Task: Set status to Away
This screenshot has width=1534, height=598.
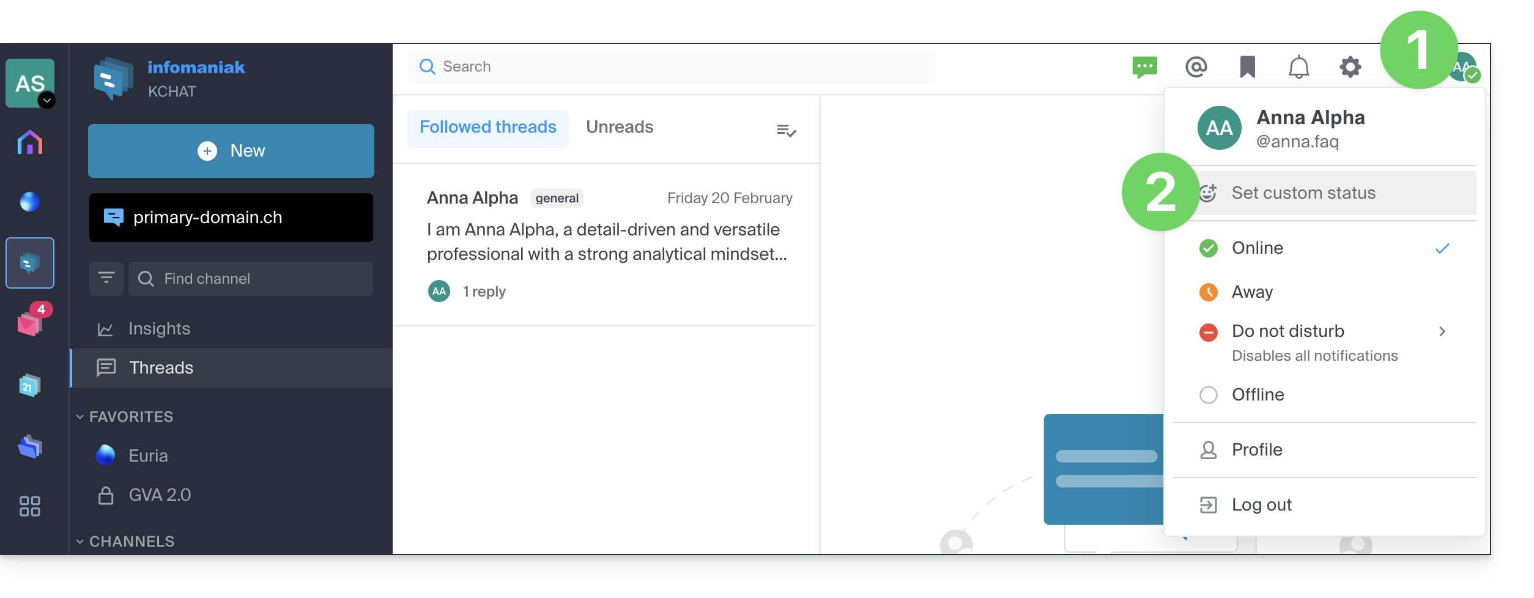Action: (1325, 292)
